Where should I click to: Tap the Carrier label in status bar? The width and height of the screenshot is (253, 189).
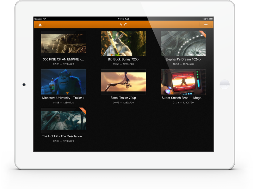[x=38, y=19]
